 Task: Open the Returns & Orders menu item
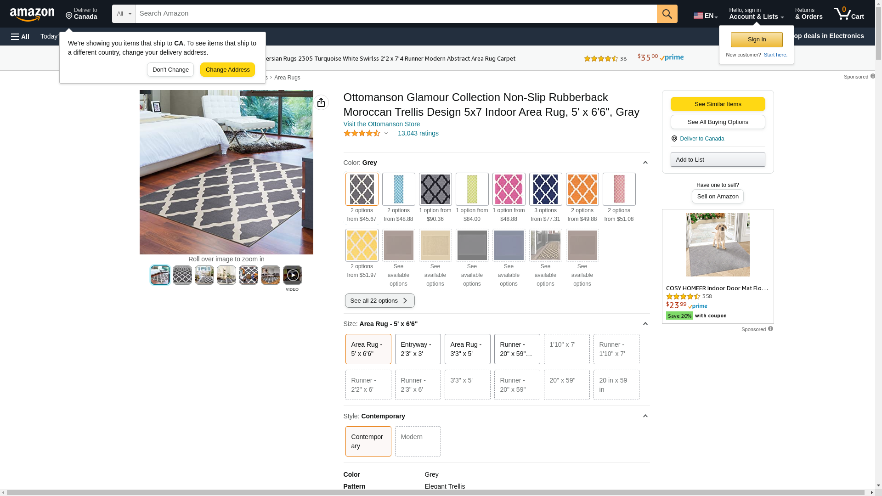pos(808,14)
